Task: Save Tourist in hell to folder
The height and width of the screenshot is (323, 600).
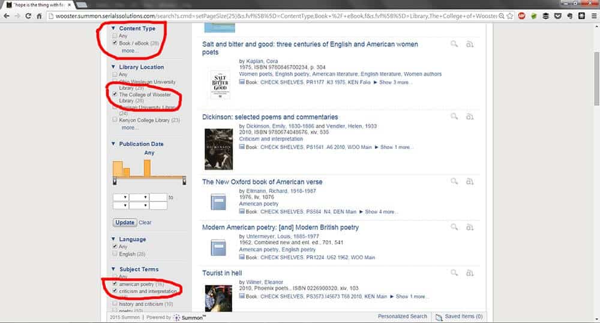Action: pos(470,273)
